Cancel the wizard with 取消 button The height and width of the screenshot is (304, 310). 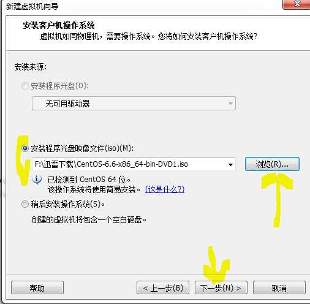(x=279, y=287)
